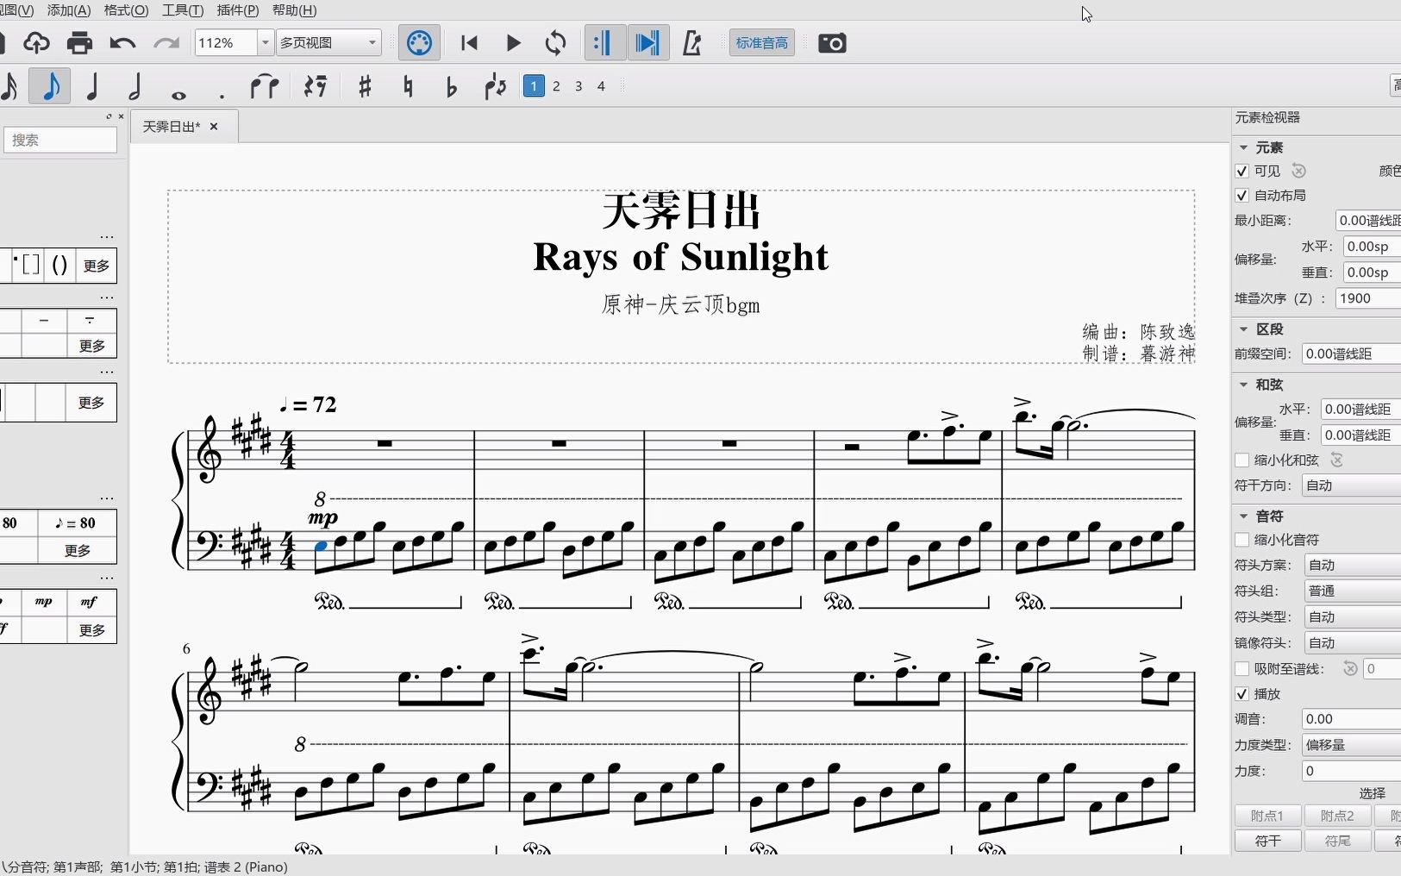
Task: Open 力度类型 dropdown
Action: [1352, 745]
